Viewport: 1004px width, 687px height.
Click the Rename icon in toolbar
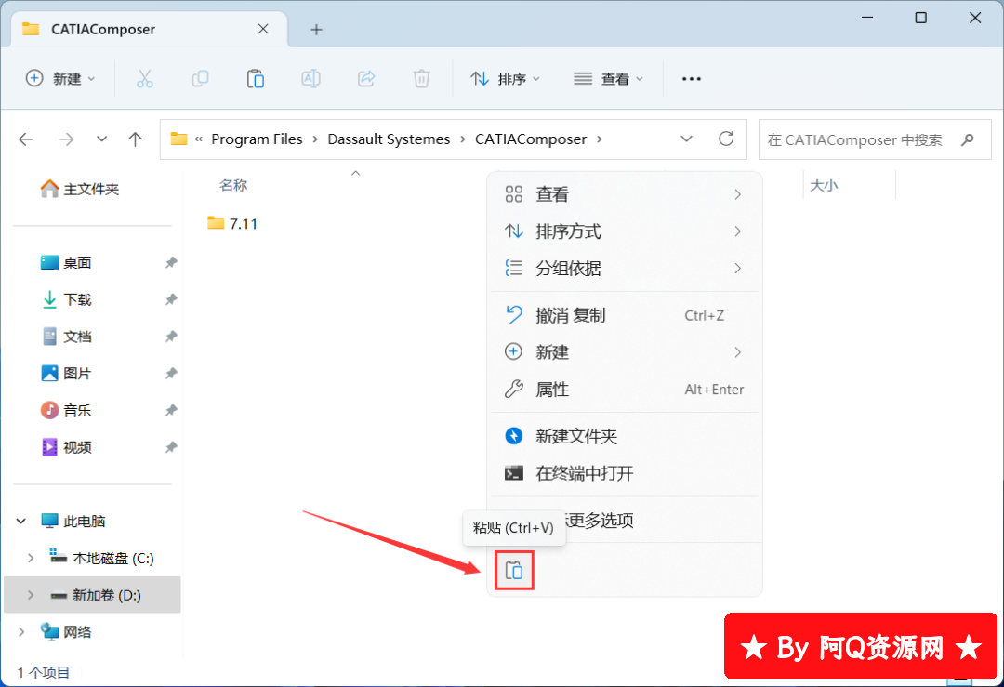click(310, 79)
